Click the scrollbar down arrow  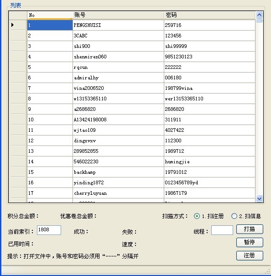pos(259,198)
